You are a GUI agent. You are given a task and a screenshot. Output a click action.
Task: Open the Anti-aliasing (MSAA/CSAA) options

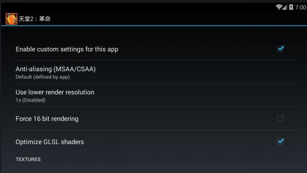pos(155,72)
